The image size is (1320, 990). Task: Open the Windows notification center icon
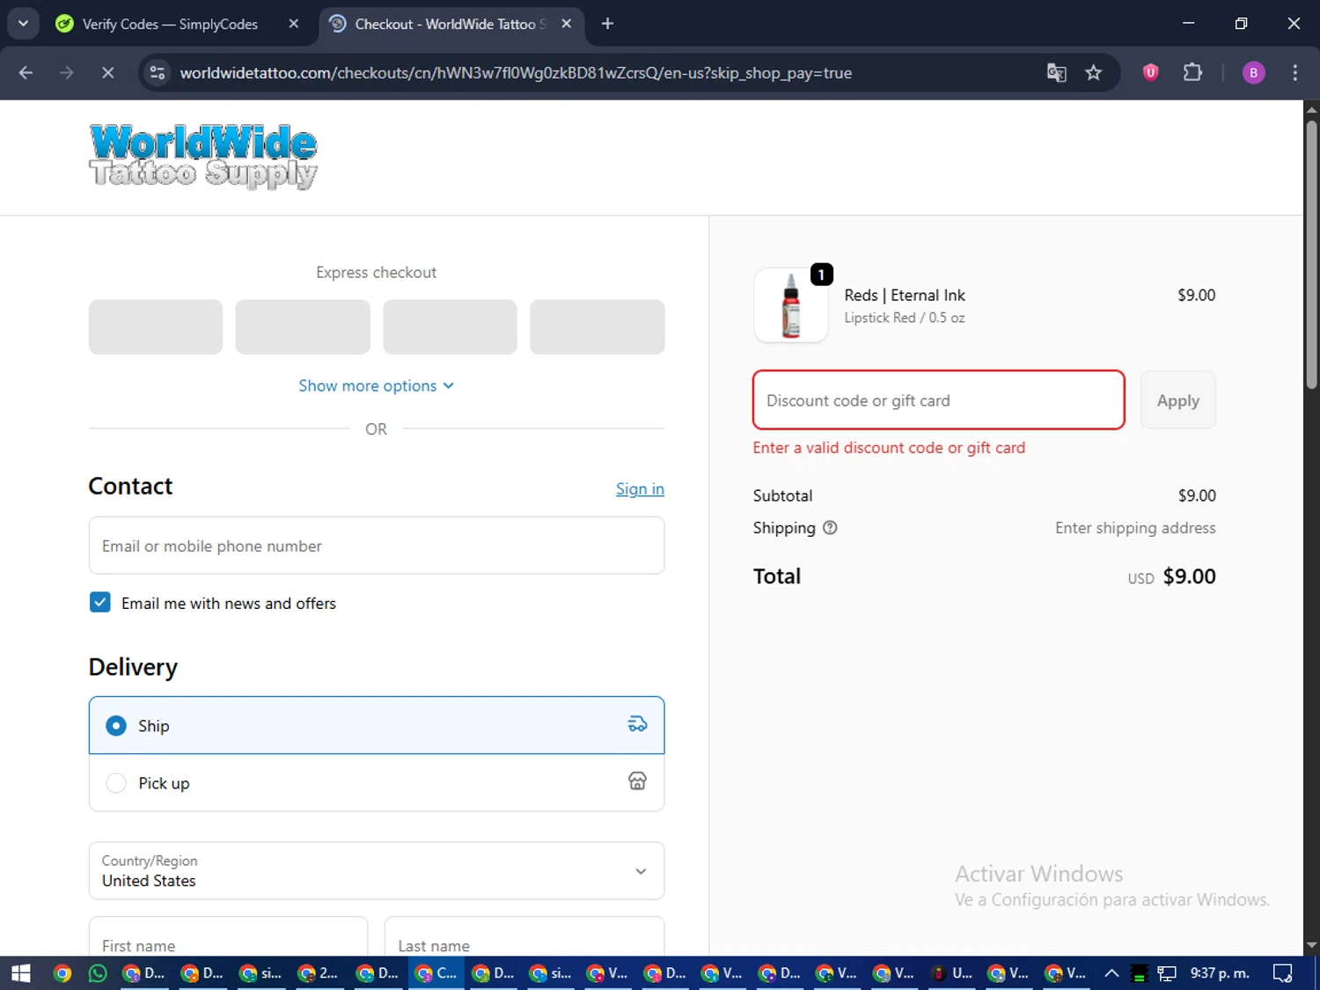(x=1283, y=973)
